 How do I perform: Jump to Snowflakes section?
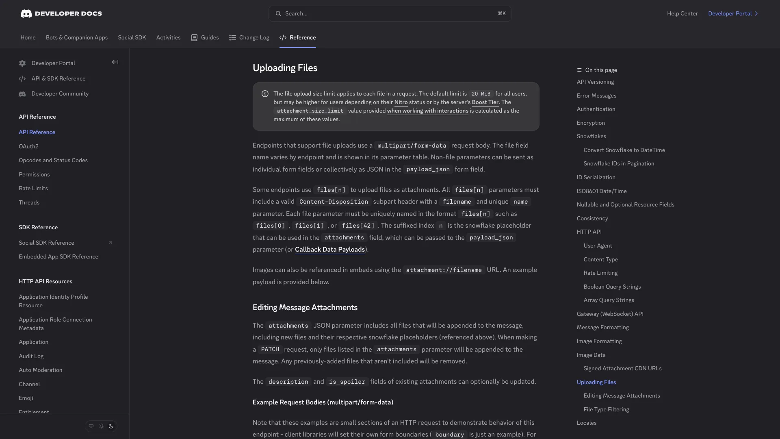(x=591, y=136)
